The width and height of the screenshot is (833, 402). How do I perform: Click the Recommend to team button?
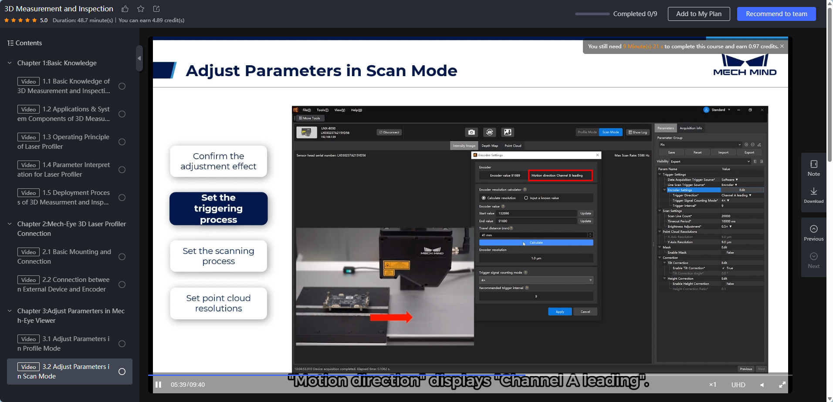point(776,14)
